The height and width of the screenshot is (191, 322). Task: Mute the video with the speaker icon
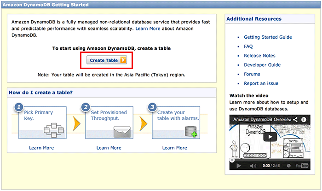coord(253,165)
